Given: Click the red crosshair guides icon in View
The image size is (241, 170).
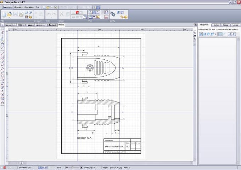Looking at the screenshot, I should pyautogui.click(x=106, y=17).
